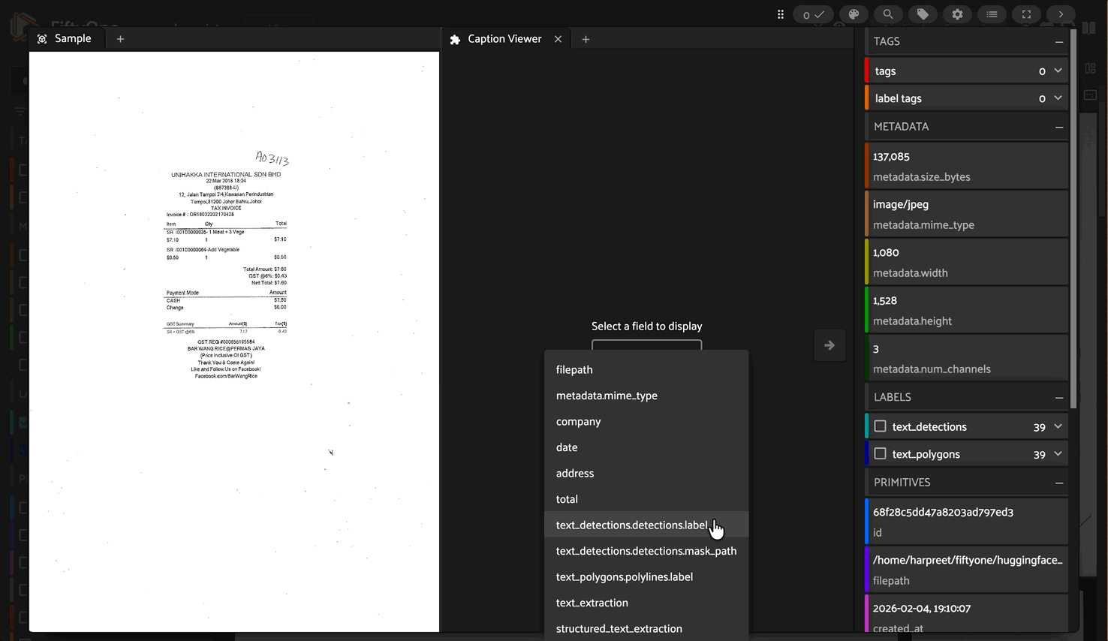Click the right arrow button beside field selector
The height and width of the screenshot is (641, 1108).
pos(829,345)
